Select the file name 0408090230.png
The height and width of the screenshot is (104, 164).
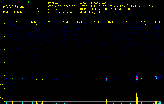pos(13,7)
